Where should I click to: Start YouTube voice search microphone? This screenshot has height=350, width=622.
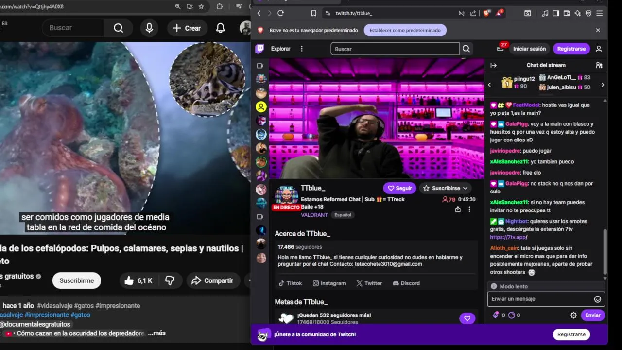(149, 28)
